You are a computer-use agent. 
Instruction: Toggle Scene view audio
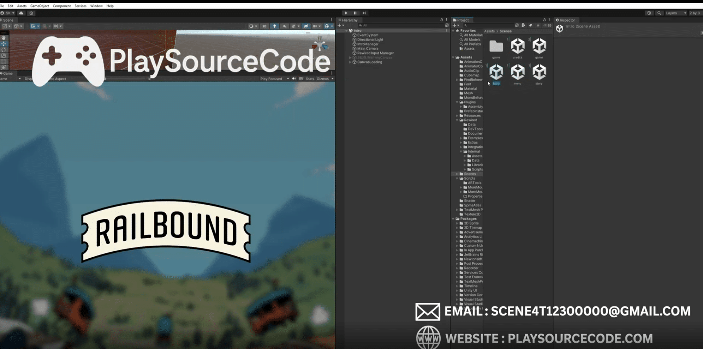[x=285, y=26]
